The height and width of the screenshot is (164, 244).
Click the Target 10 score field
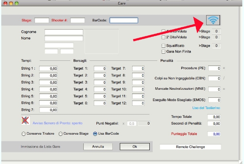138,89
